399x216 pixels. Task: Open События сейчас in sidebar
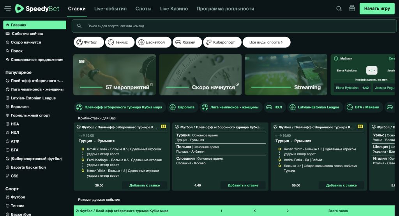pos(27,34)
